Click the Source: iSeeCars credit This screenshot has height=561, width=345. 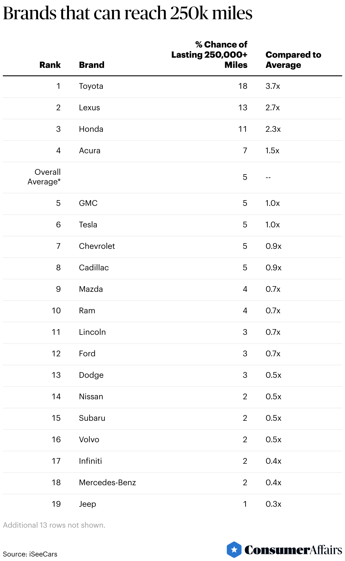30,554
